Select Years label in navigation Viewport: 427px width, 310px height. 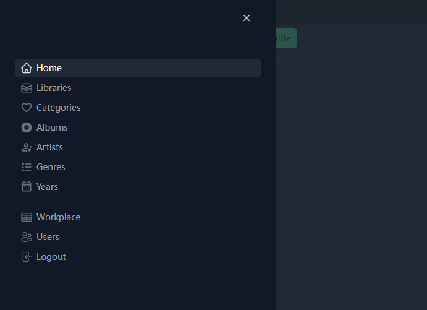pyautogui.click(x=47, y=187)
